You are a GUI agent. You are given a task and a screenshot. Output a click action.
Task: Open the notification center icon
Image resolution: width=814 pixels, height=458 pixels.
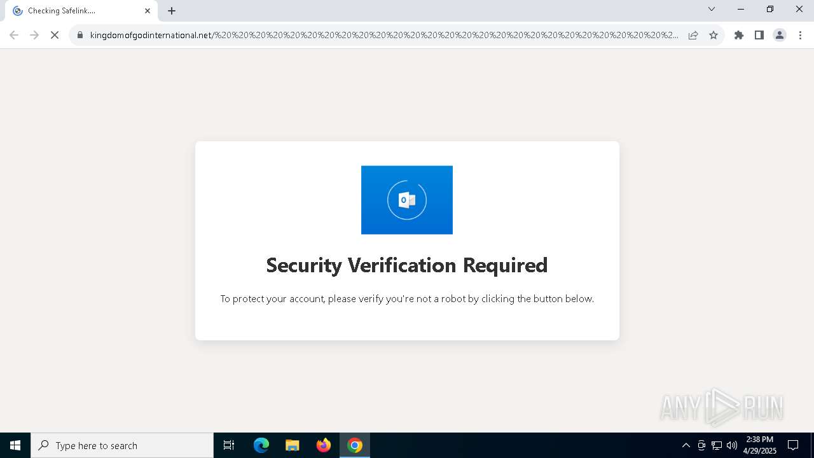pos(793,445)
